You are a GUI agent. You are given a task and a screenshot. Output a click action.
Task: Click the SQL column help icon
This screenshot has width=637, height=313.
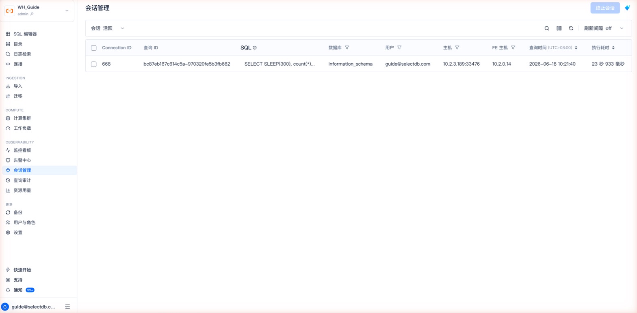(x=255, y=48)
